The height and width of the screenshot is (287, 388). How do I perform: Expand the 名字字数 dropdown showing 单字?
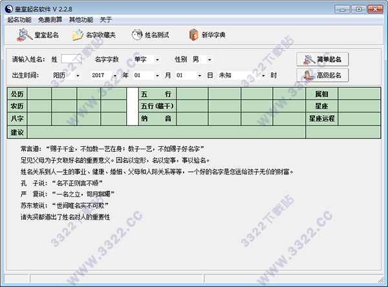[157, 59]
